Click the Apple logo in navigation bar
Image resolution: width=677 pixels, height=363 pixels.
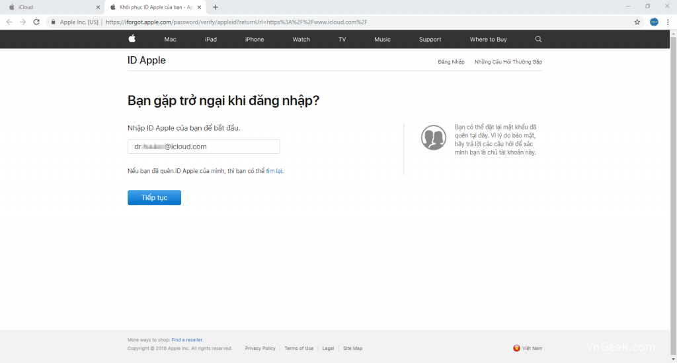click(132, 39)
